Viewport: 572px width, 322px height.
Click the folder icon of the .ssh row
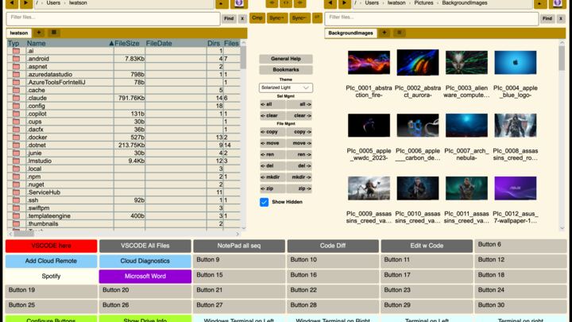(16, 200)
